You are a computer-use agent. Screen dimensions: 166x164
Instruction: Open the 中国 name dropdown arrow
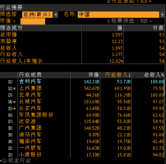tap(162, 15)
